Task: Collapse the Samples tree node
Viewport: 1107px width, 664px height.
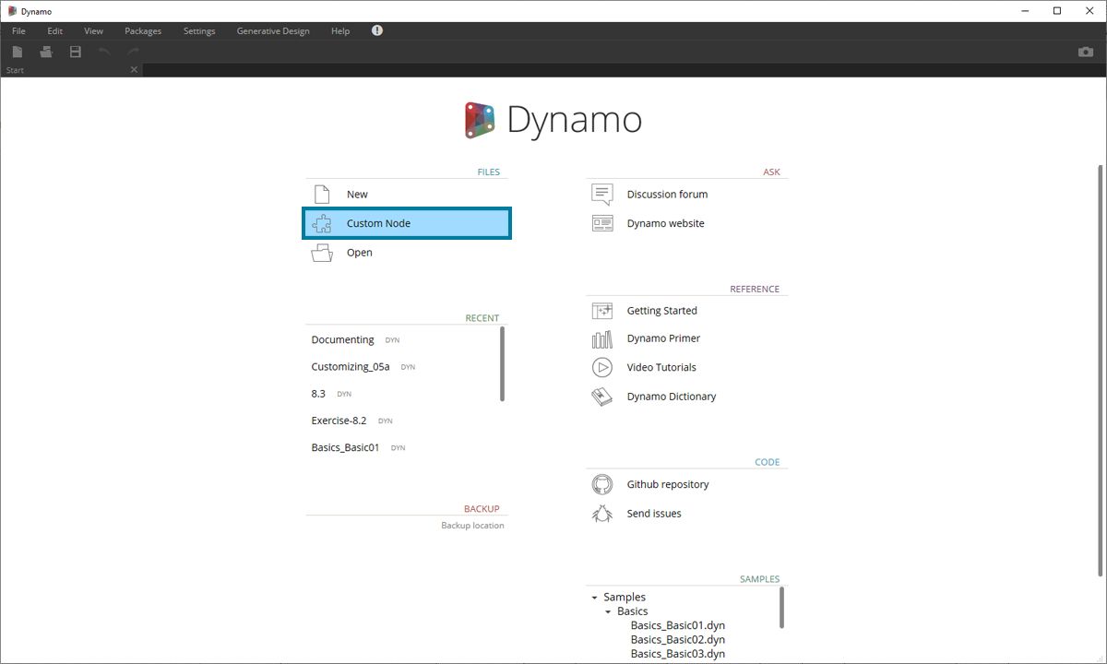Action: [595, 598]
